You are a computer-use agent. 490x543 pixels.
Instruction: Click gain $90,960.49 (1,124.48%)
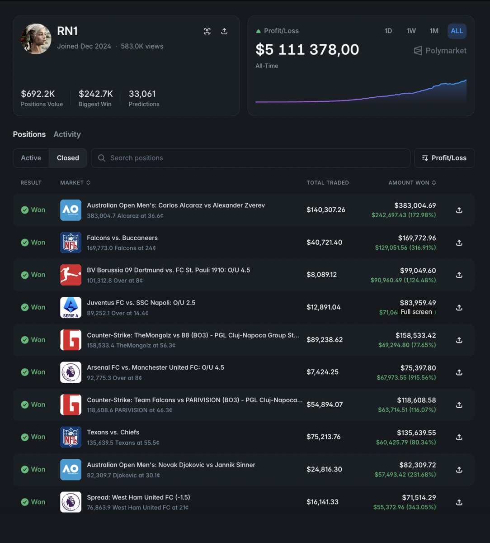403,281
